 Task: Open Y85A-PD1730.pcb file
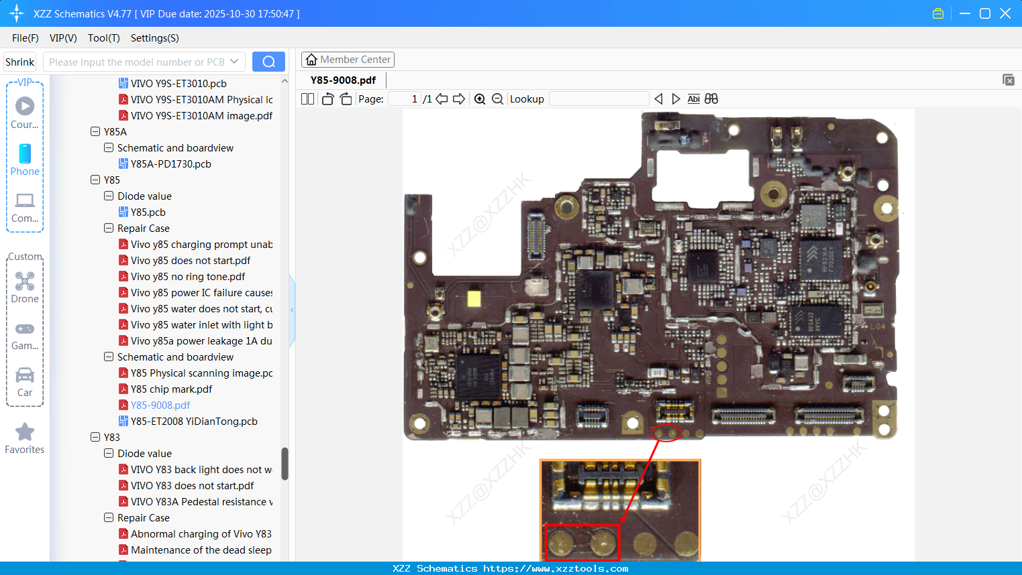171,164
